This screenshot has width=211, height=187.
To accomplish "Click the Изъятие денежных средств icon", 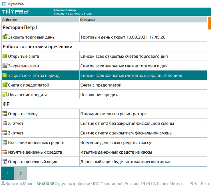I will click(x=5, y=152).
